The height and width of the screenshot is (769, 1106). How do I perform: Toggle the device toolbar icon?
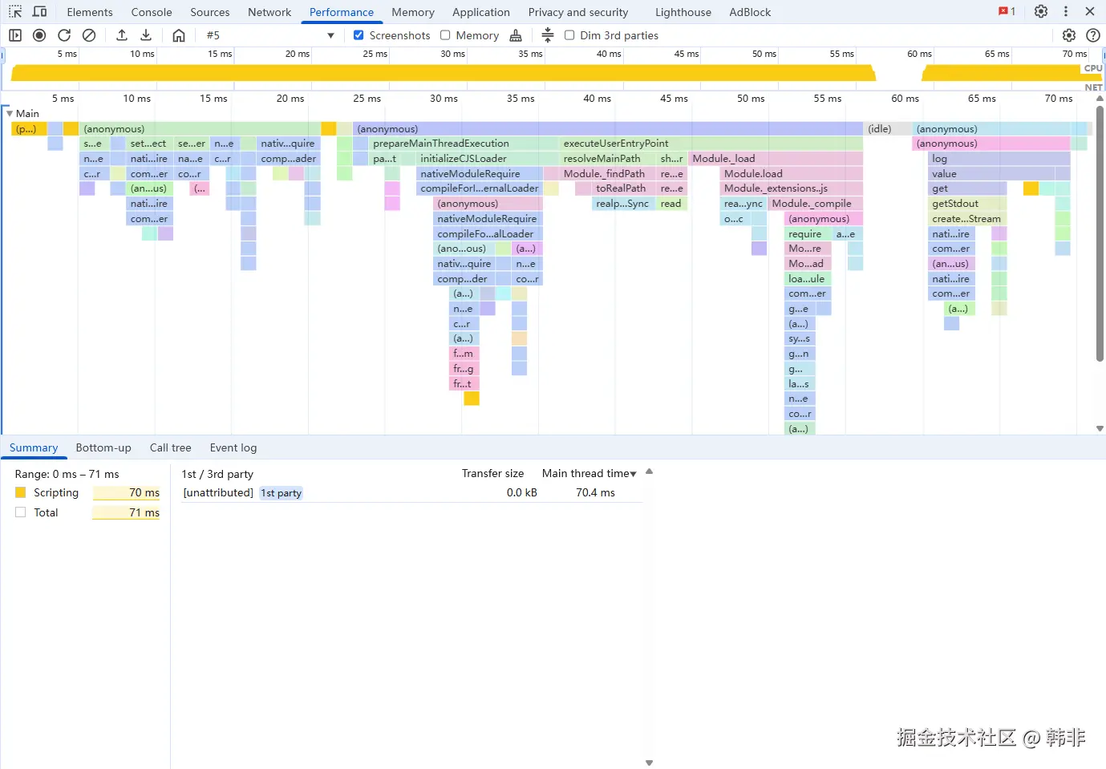click(39, 12)
